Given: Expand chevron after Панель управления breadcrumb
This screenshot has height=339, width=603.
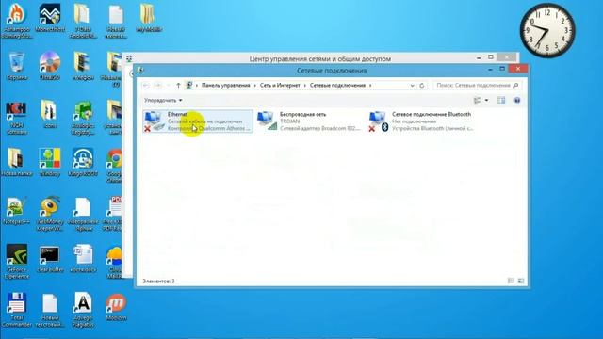Looking at the screenshot, I should [255, 86].
